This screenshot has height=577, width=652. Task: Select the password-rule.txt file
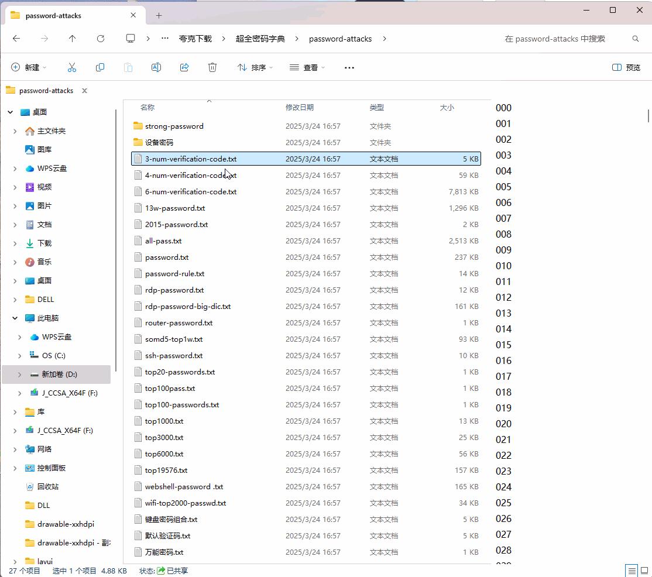[306, 273]
